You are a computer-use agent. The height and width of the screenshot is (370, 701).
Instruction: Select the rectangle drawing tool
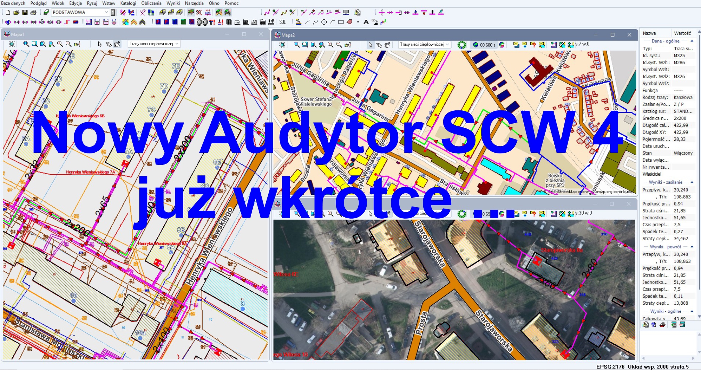[x=341, y=22]
